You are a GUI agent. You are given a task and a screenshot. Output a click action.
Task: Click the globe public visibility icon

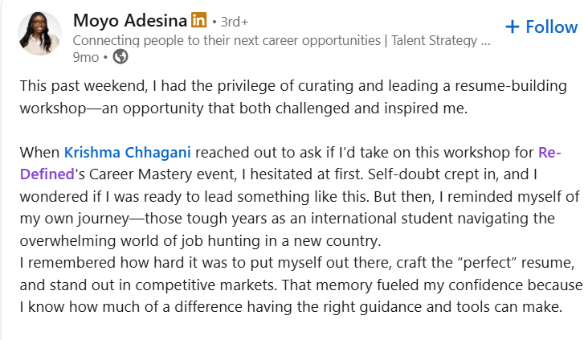[x=120, y=57]
